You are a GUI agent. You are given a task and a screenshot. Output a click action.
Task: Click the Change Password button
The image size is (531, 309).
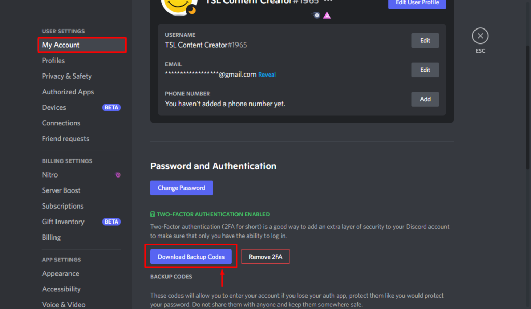click(181, 187)
